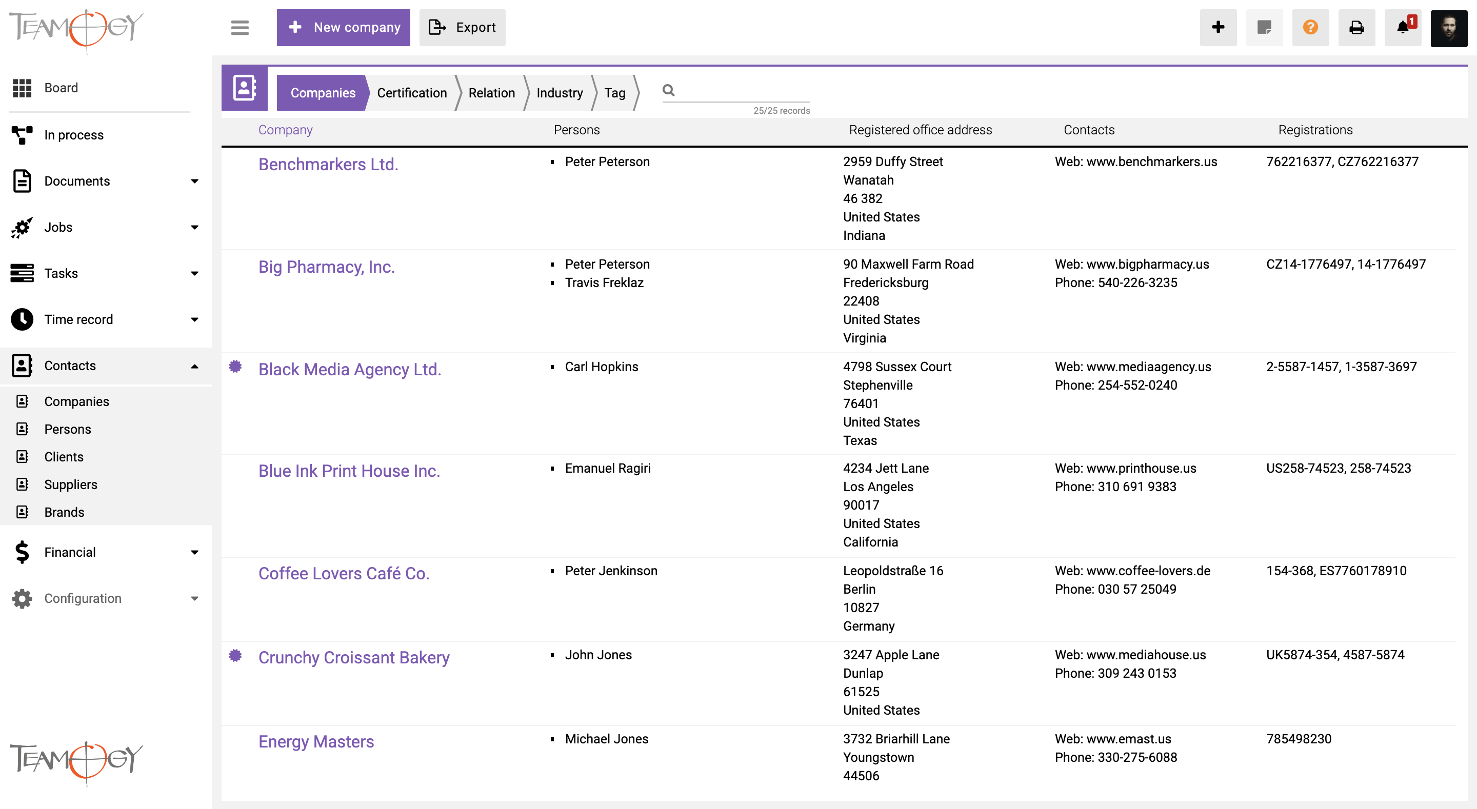1477x809 pixels.
Task: Click the plus quick-add icon in header
Action: [1219, 27]
